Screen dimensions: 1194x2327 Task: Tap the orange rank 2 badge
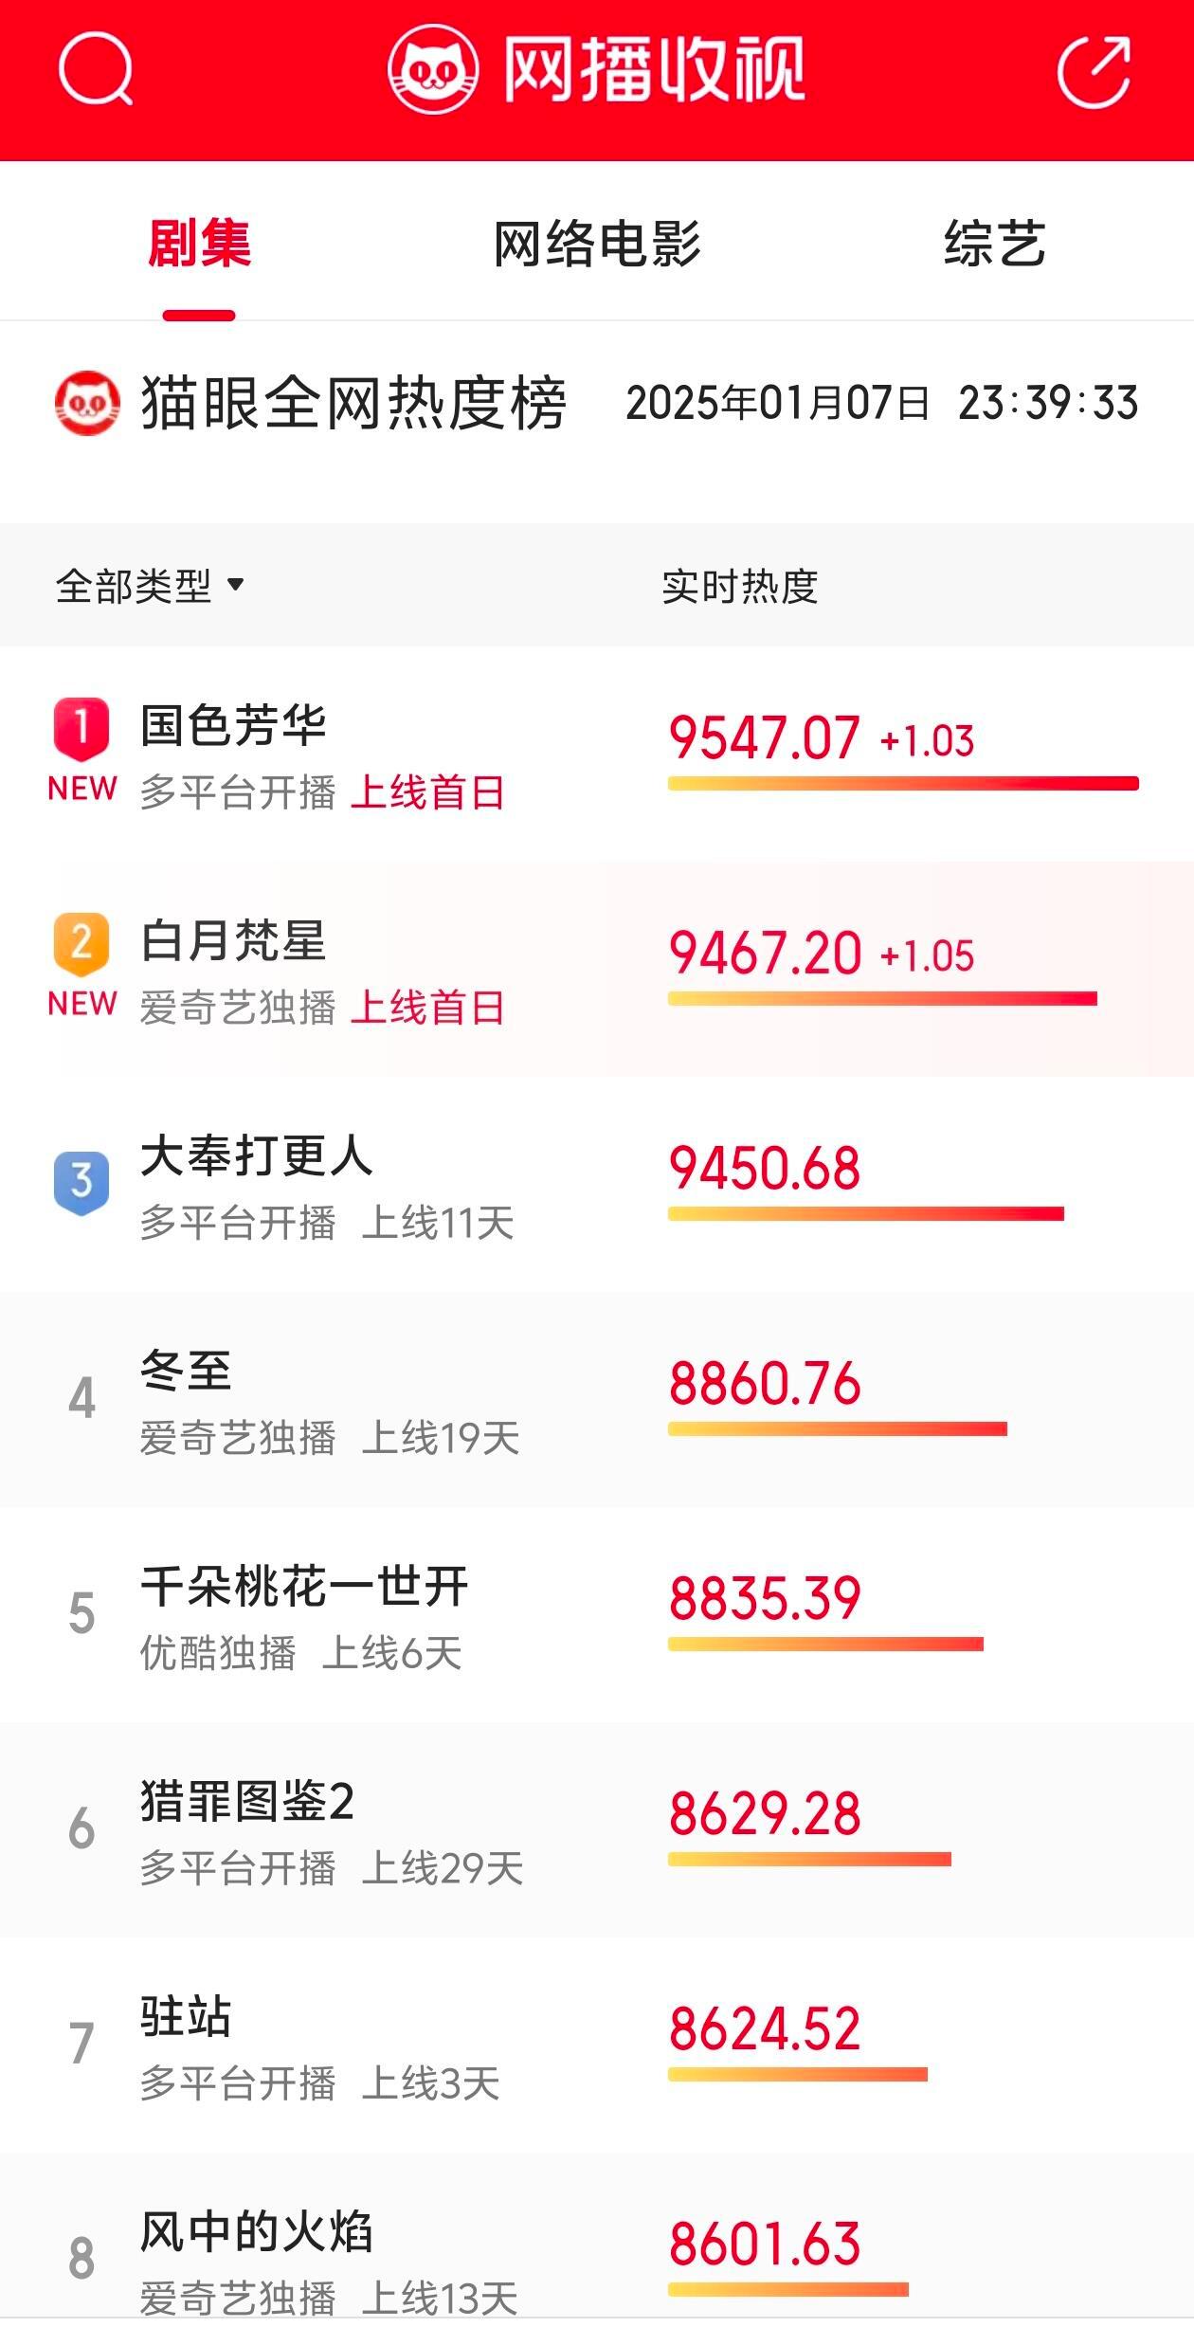pyautogui.click(x=81, y=944)
